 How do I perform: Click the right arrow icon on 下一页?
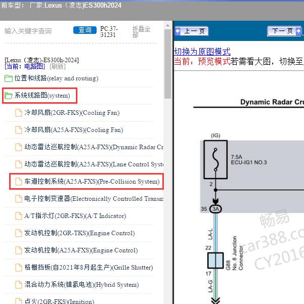pos(298,31)
